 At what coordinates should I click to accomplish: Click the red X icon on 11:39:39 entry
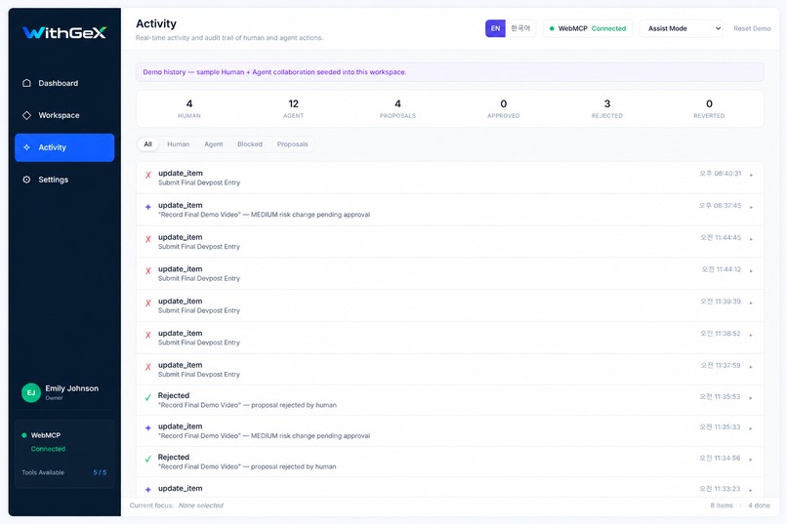[148, 302]
